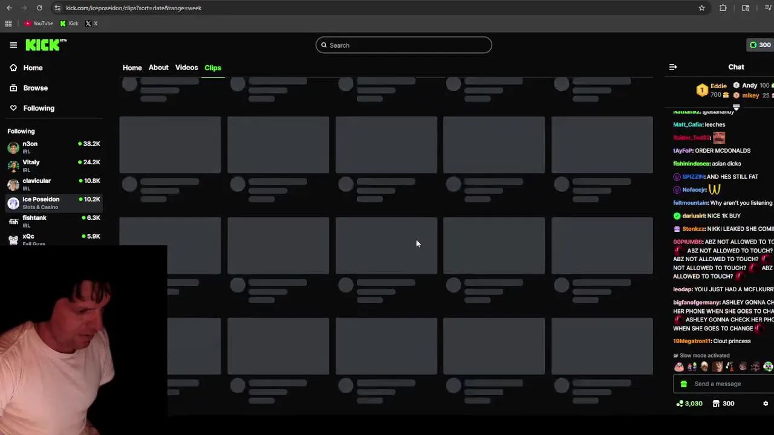Open the hamburger sidebar menu
Viewport: 774px width, 435px height.
(13, 45)
